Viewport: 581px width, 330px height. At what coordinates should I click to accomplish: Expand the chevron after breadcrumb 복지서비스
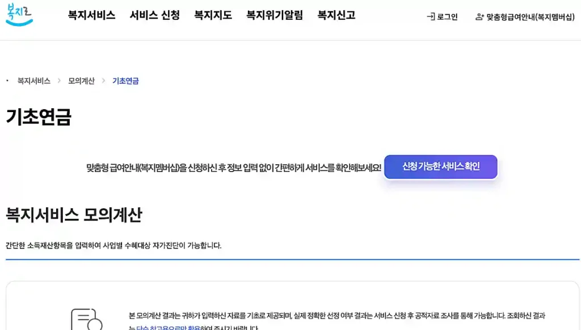tap(59, 80)
